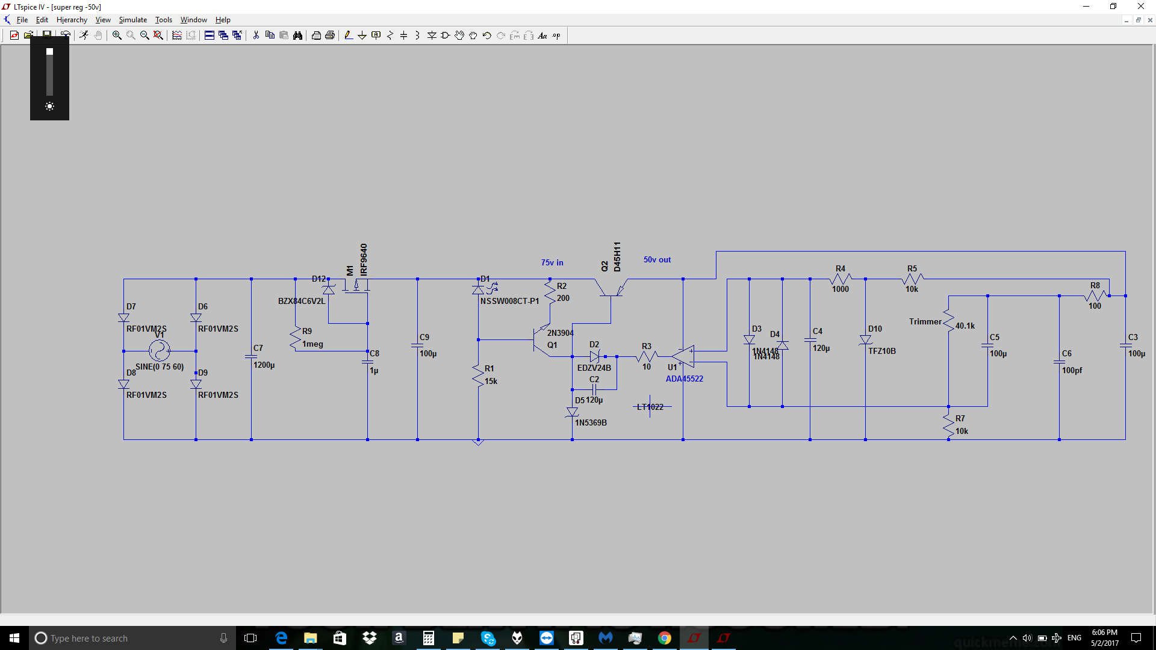Select the Drag closed-hand tool
The image size is (1156, 650).
click(473, 36)
